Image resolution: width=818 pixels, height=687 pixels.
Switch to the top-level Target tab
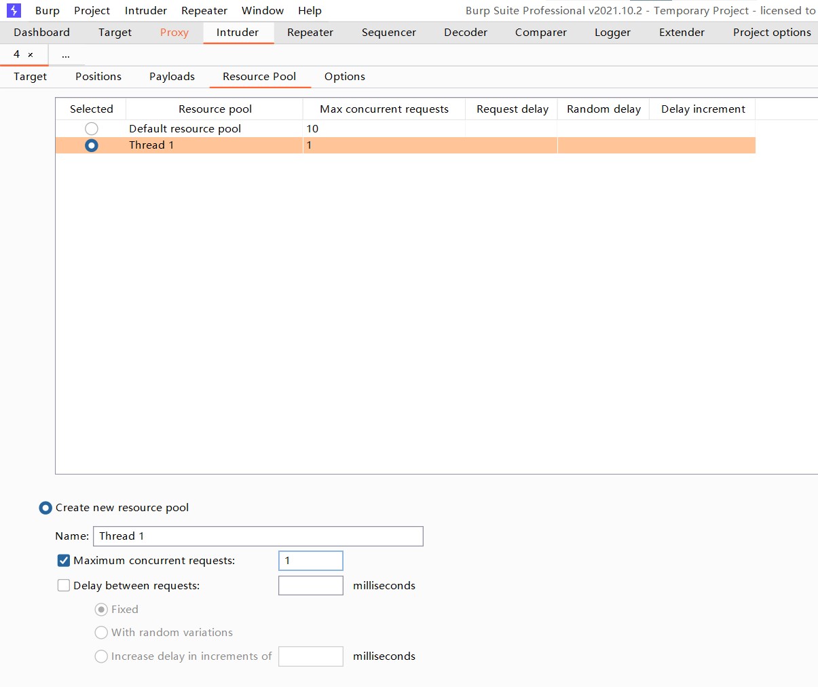coord(115,33)
